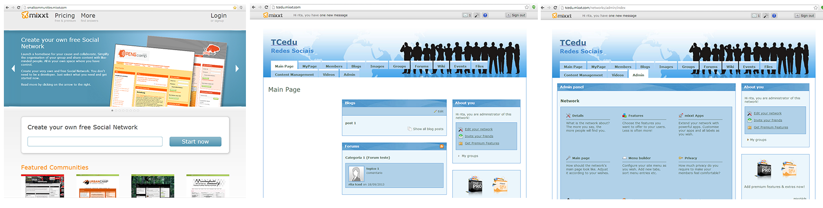The height and width of the screenshot is (208, 823).
Task: Open the Login link on mixxt homepage
Action: (x=218, y=16)
